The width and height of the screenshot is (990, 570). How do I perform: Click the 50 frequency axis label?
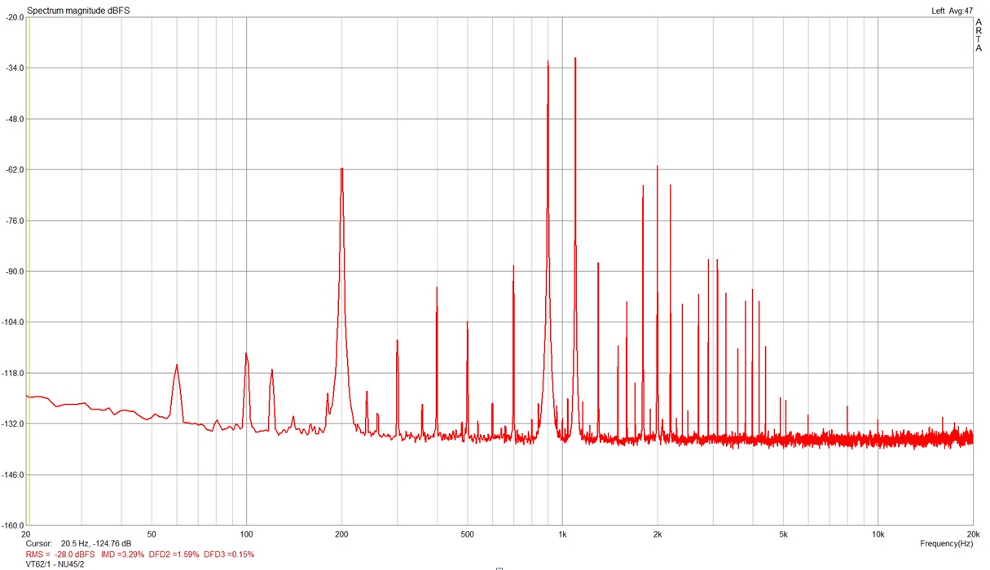pos(152,534)
